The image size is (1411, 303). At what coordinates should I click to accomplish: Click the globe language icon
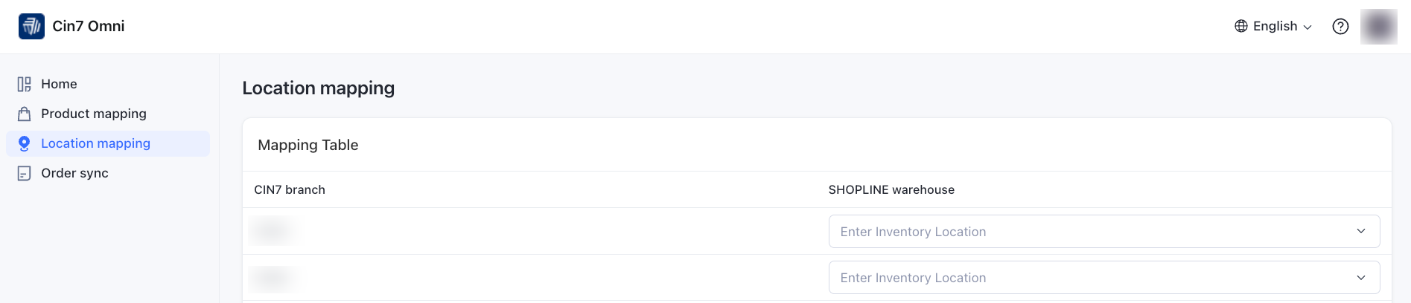[1240, 26]
